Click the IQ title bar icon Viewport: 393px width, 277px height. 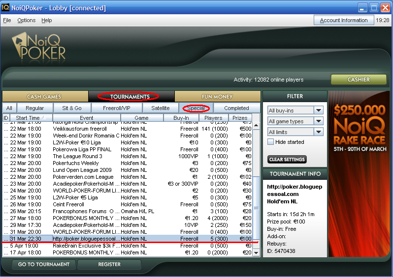point(5,7)
